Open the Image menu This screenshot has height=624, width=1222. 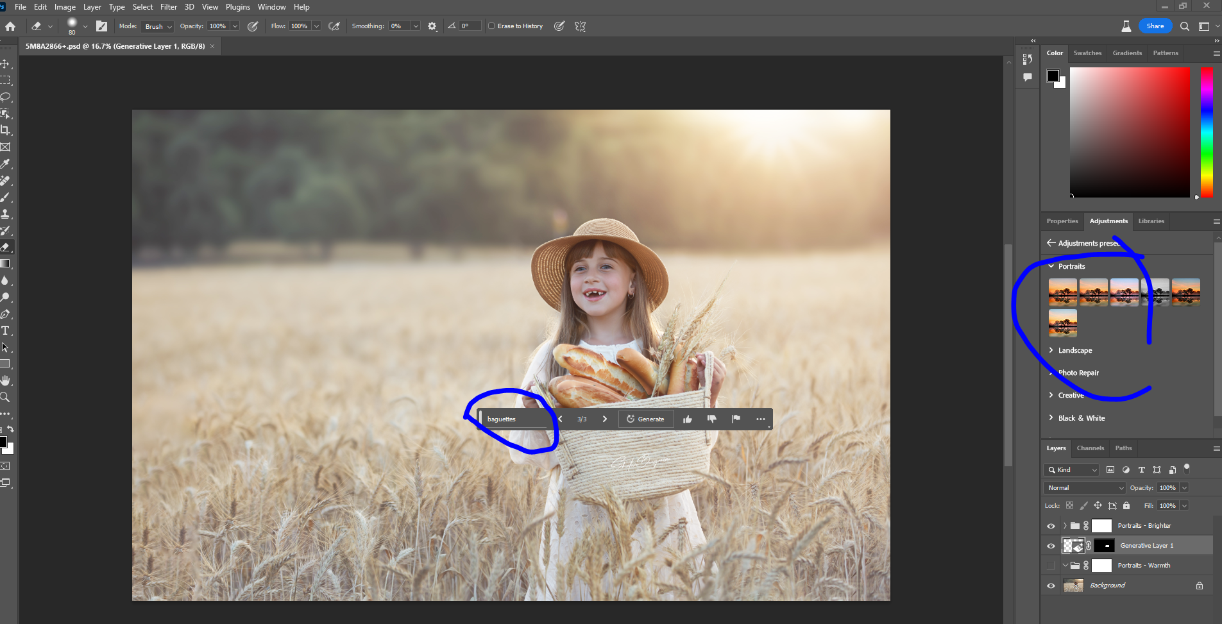65,7
